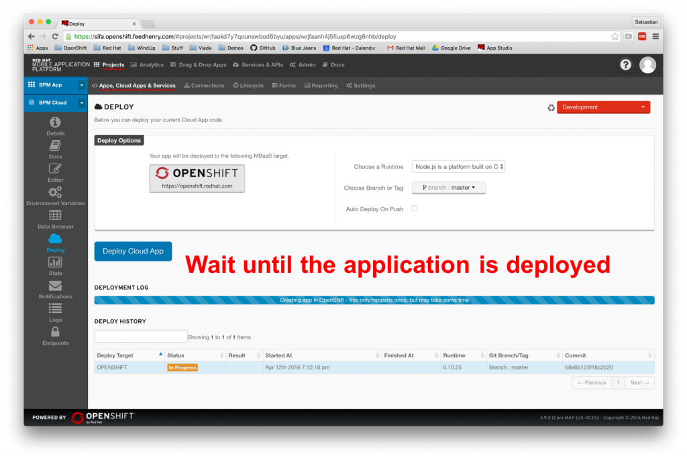This screenshot has width=687, height=460.
Task: Click the deploy history search field
Action: (x=141, y=337)
